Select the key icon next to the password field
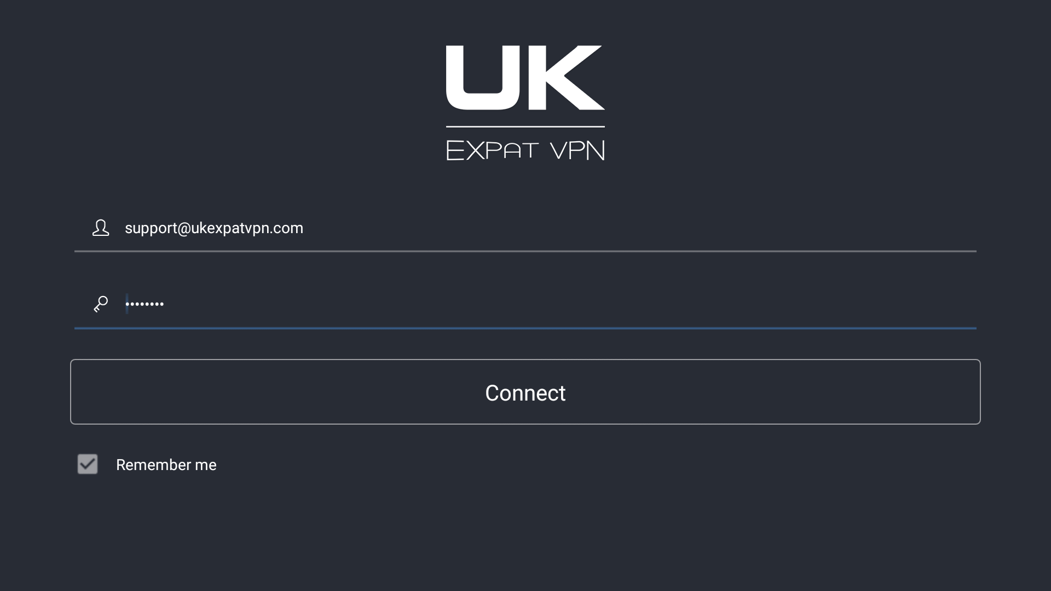This screenshot has height=591, width=1051. [101, 304]
